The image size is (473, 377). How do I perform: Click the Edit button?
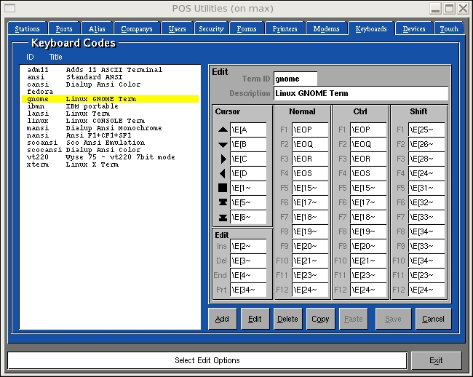click(x=255, y=319)
